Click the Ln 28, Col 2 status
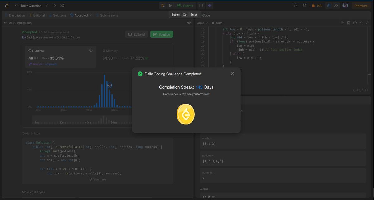Viewport: 374px width, 200px height. click(361, 90)
